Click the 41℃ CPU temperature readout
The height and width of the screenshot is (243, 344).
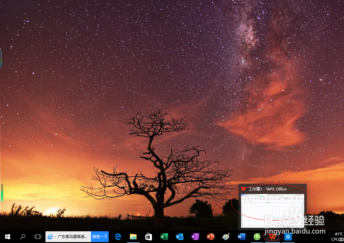point(338,237)
